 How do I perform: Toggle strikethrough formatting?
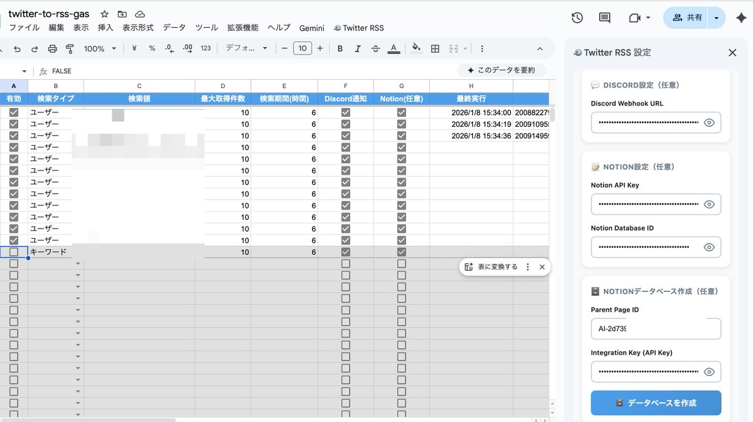click(375, 48)
